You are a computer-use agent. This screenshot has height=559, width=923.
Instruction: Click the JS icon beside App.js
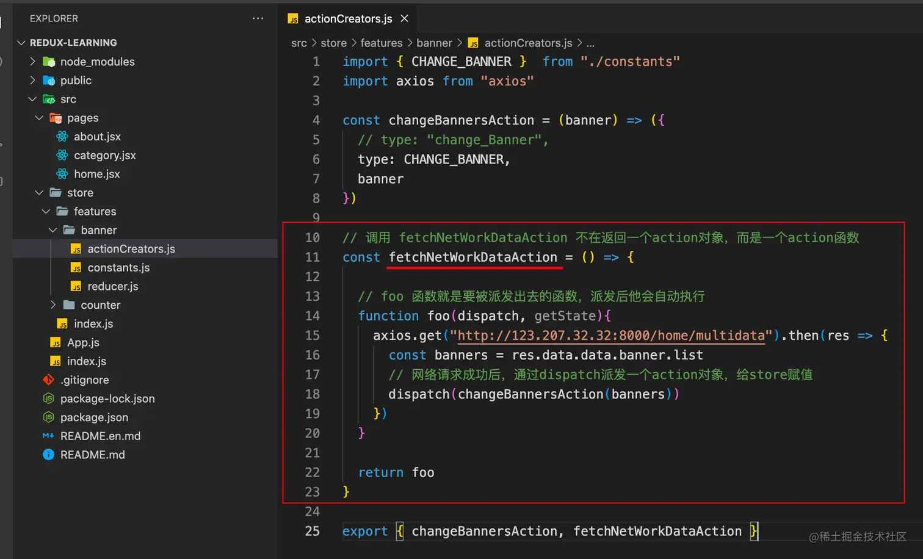[x=56, y=343]
